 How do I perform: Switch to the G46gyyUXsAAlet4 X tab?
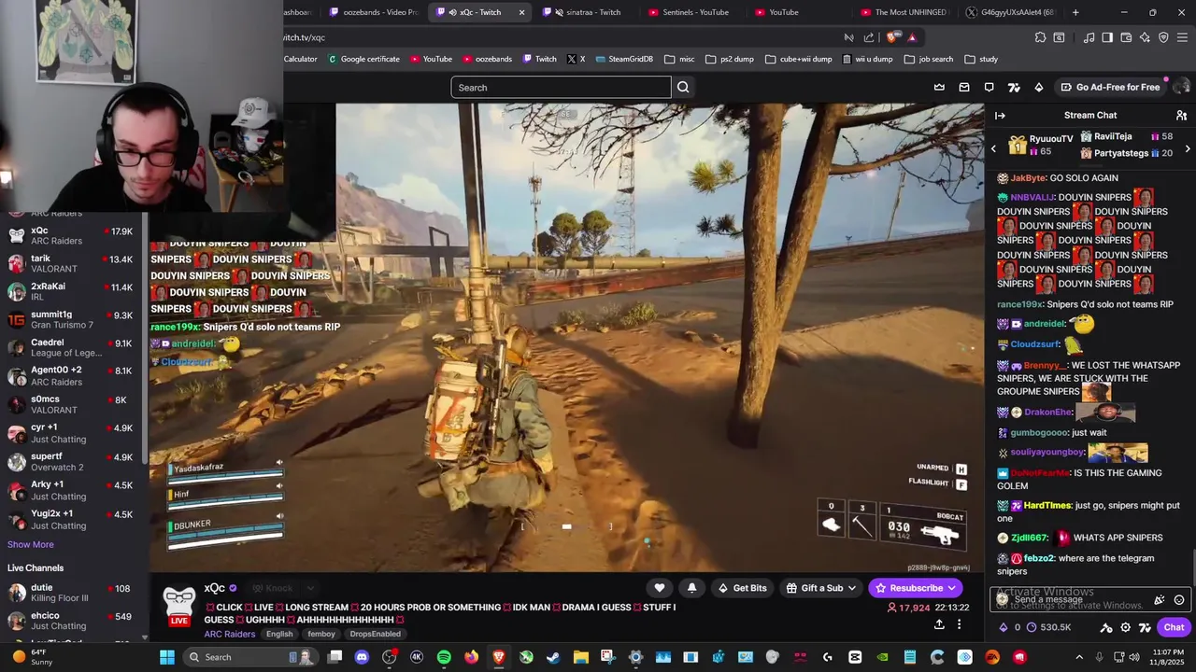[x=1011, y=12]
